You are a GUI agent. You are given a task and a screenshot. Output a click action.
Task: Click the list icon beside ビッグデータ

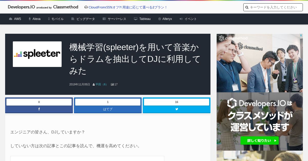73,19
